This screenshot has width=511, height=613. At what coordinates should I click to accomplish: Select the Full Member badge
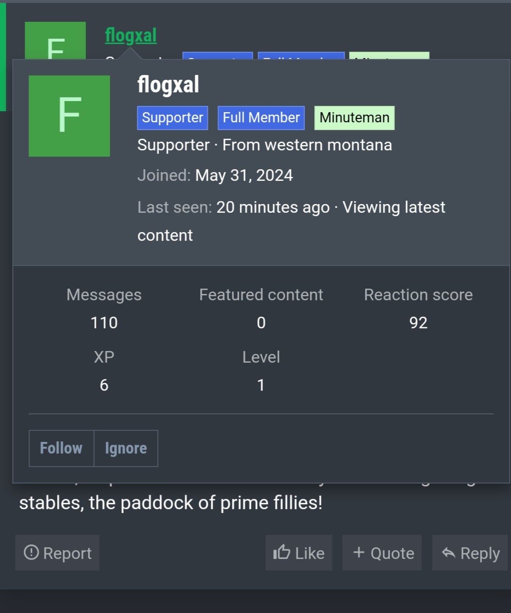tap(261, 118)
